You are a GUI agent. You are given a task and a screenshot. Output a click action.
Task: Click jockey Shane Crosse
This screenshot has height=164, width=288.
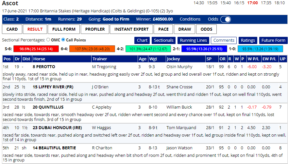[x=179, y=87]
